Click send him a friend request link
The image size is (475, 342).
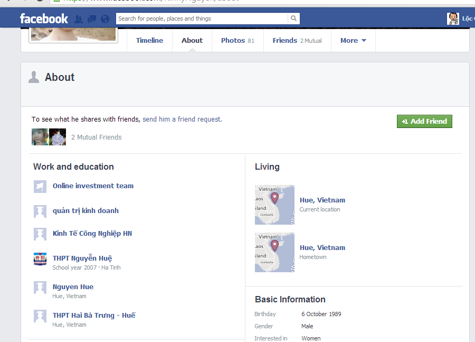coord(182,119)
